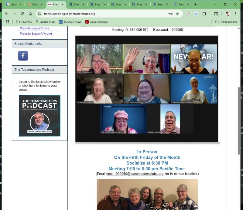Click the browser forward arrow

14,14
